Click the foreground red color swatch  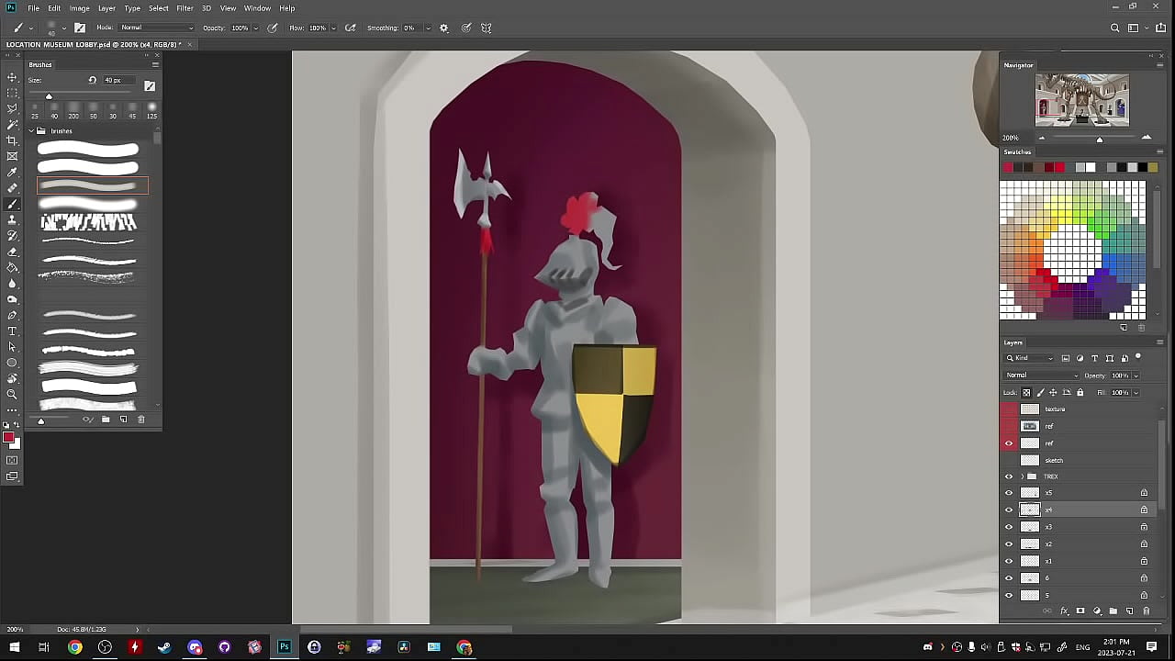point(8,438)
